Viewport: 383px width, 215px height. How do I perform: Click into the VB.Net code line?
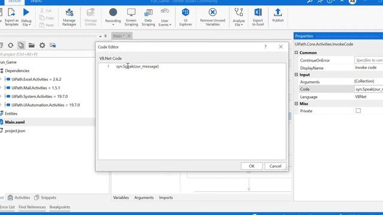coord(137,66)
